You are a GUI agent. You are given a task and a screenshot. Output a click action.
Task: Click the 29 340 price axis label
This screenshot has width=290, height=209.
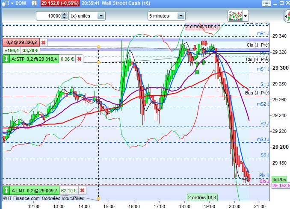(x=279, y=36)
